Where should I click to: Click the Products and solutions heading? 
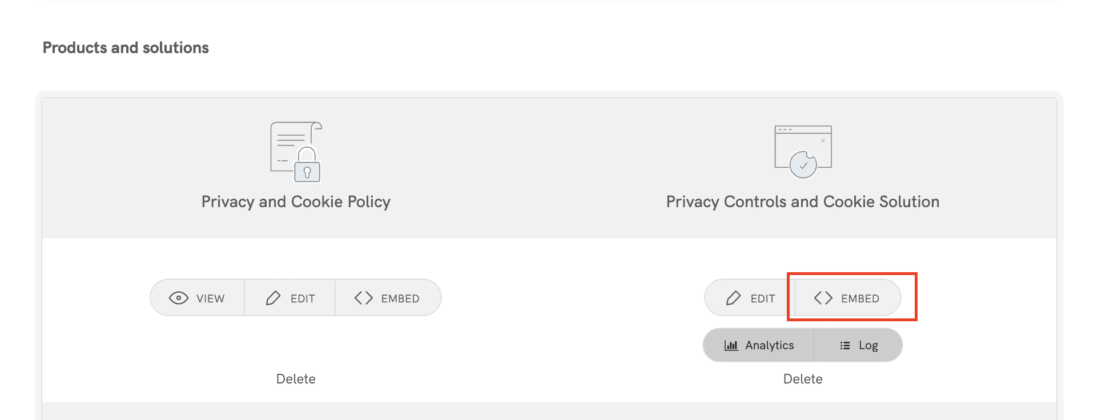pyautogui.click(x=126, y=47)
